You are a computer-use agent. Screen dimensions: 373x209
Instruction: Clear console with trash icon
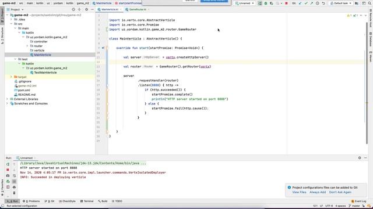[x=14, y=193]
